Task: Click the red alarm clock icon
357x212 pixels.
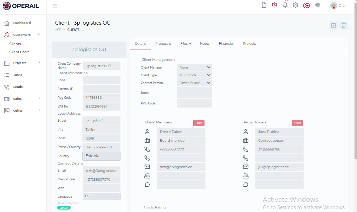Action: 274,5
